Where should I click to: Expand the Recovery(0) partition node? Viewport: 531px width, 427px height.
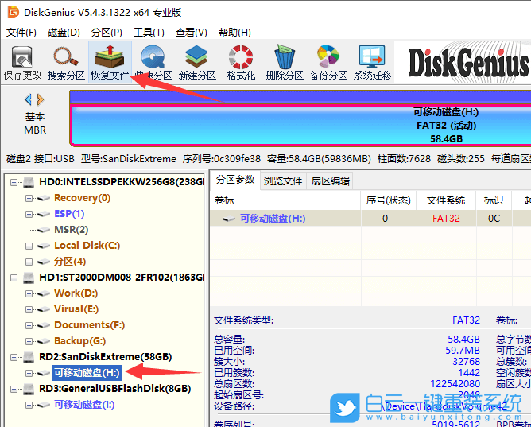pyautogui.click(x=29, y=198)
